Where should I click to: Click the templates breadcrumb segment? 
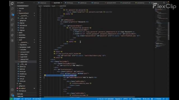coord(47,6)
